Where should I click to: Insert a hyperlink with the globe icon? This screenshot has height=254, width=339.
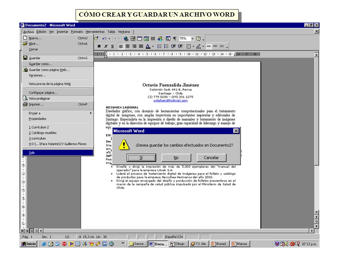click(126, 39)
